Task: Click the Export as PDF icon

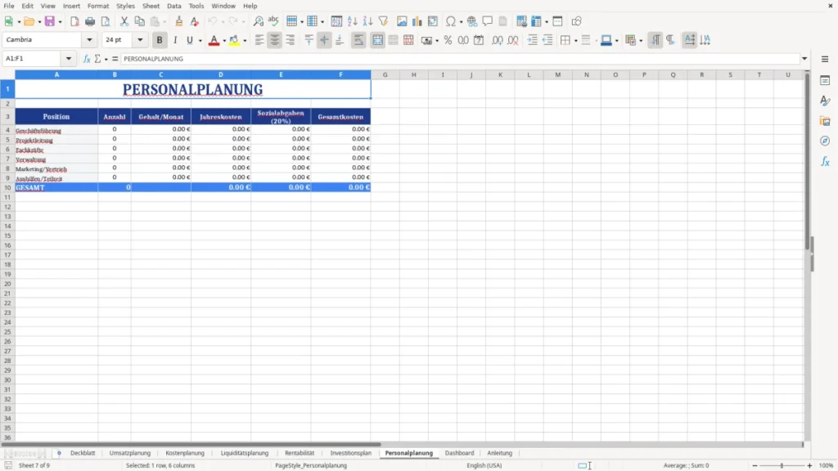Action: click(x=74, y=21)
